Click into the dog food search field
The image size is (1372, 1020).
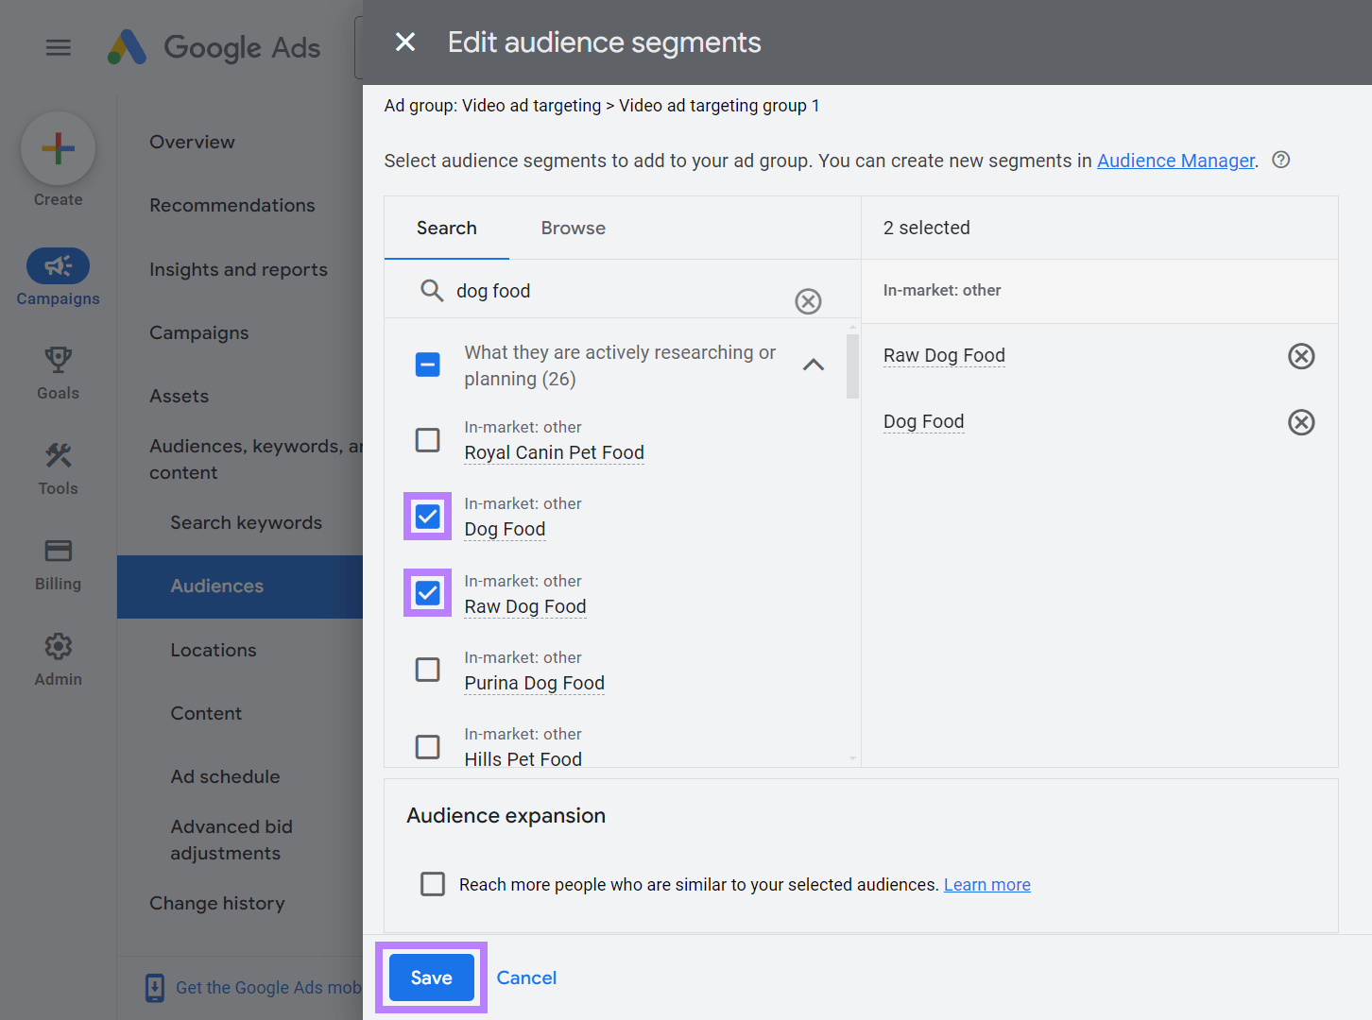click(x=614, y=291)
